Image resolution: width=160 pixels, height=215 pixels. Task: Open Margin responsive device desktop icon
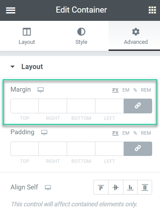[x=41, y=90]
